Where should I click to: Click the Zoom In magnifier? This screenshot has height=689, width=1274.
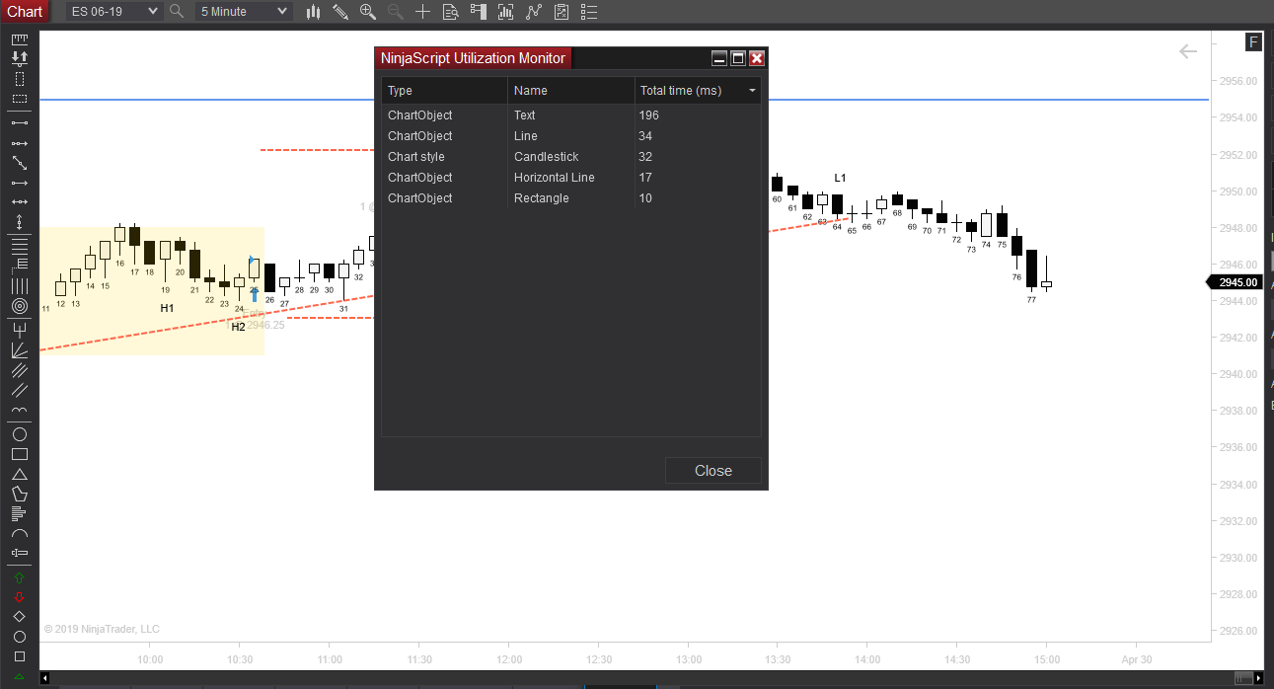(368, 12)
